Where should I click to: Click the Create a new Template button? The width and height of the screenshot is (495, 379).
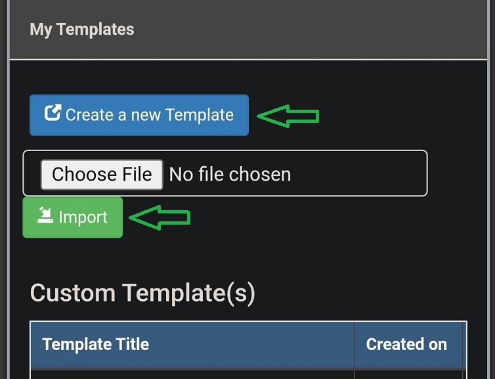tap(139, 115)
